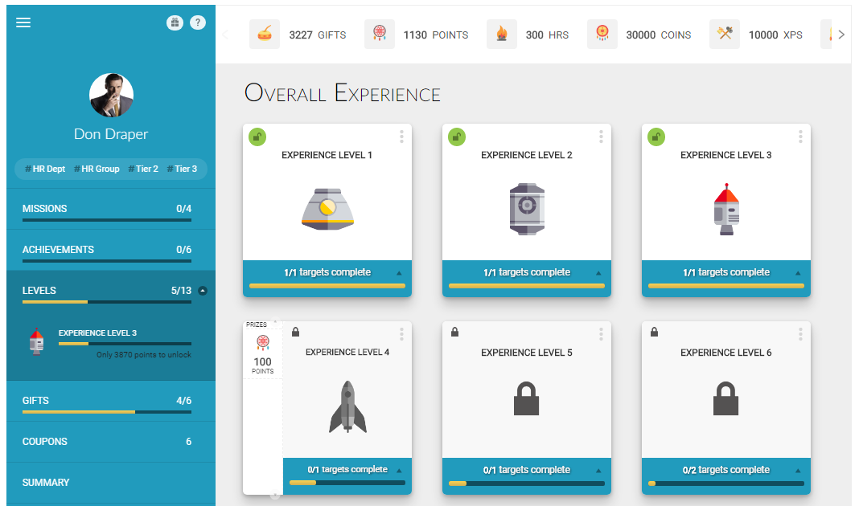Click the Gifts progress bar in sidebar
The height and width of the screenshot is (506, 859).
coord(107,412)
